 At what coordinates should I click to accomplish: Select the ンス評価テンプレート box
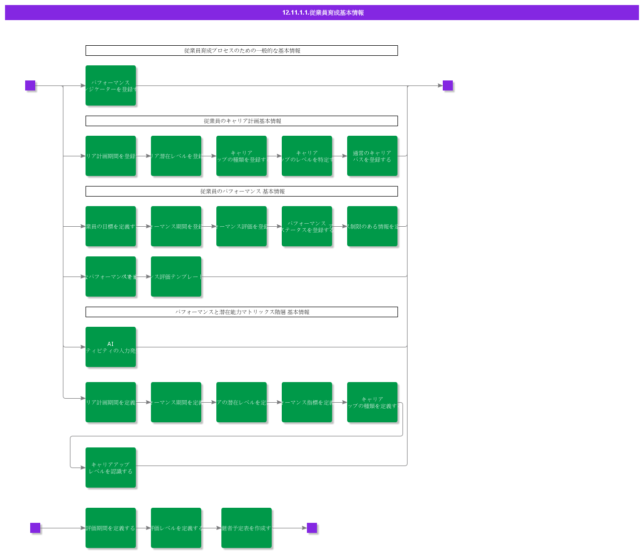(176, 276)
